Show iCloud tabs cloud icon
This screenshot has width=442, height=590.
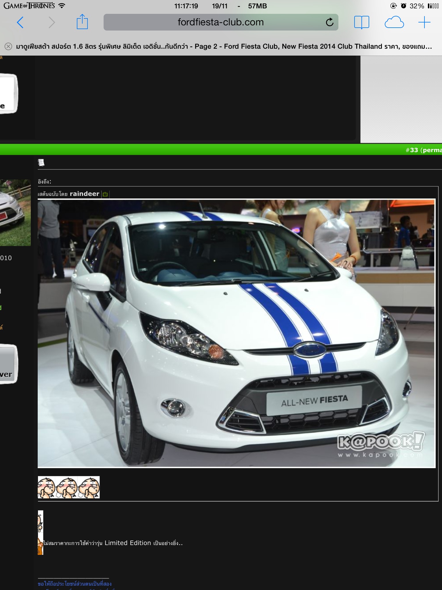click(x=394, y=22)
